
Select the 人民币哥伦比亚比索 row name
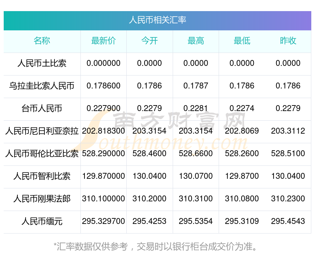coord(42,154)
